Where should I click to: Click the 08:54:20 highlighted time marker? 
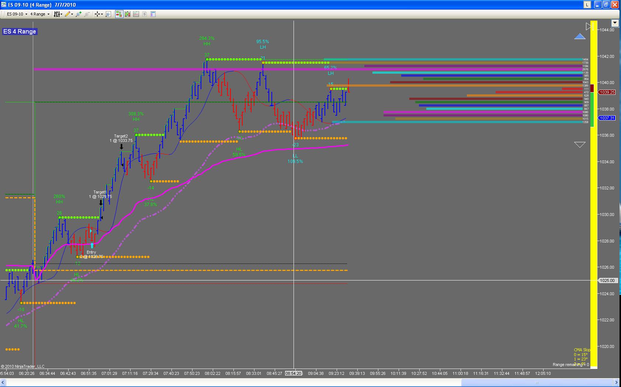(293, 373)
